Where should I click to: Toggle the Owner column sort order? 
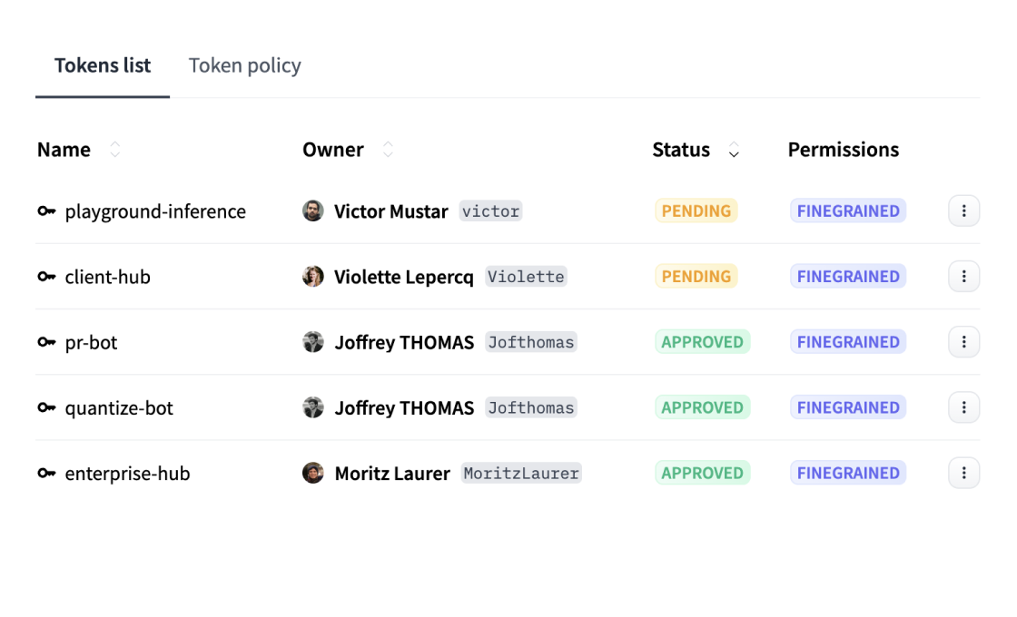[387, 149]
